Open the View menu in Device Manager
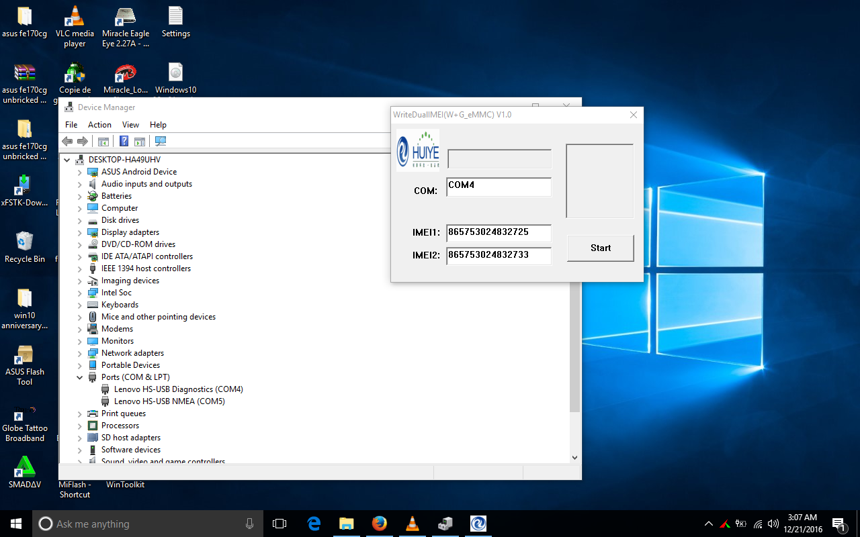Viewport: 860px width, 537px height. tap(130, 125)
